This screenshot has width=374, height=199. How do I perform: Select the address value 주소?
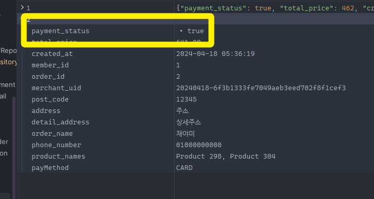pyautogui.click(x=182, y=111)
